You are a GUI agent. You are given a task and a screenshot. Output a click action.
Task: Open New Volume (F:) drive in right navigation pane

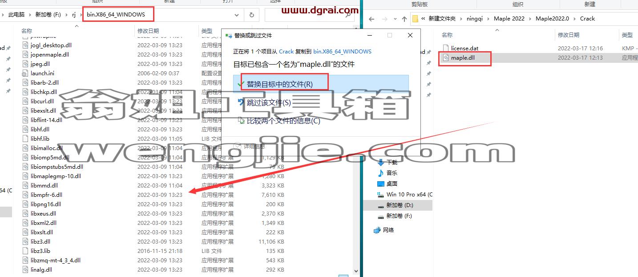point(399,216)
